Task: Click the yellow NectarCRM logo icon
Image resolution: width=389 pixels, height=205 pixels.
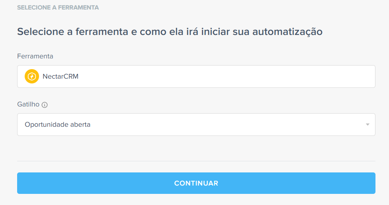Action: [32, 76]
